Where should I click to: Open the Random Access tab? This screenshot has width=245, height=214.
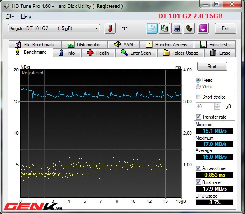[x=167, y=45]
